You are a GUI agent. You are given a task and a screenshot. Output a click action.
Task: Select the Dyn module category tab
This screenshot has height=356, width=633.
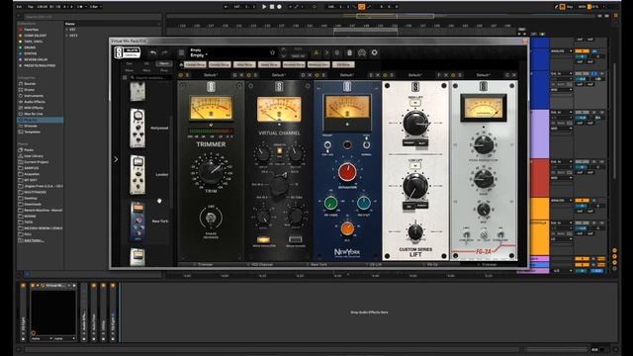coord(130,63)
